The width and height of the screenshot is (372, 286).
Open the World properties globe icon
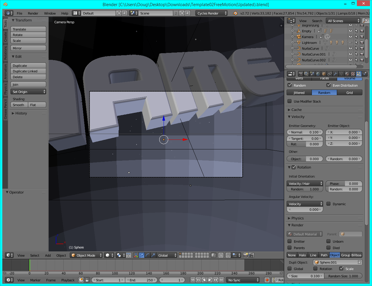point(318,74)
